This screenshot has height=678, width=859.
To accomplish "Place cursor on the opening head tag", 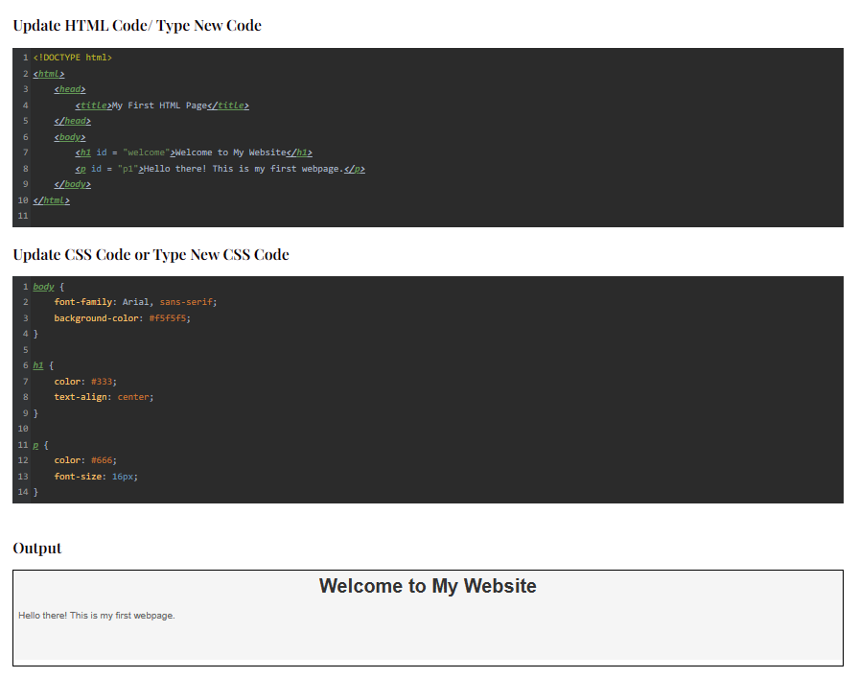I will pyautogui.click(x=70, y=89).
